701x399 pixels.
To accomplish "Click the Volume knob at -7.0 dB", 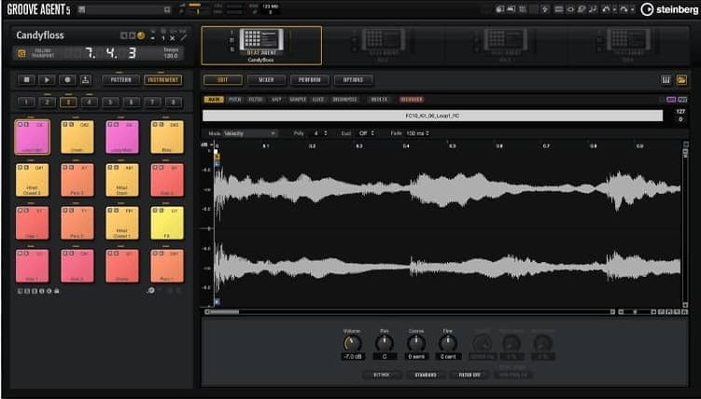I will (x=352, y=343).
